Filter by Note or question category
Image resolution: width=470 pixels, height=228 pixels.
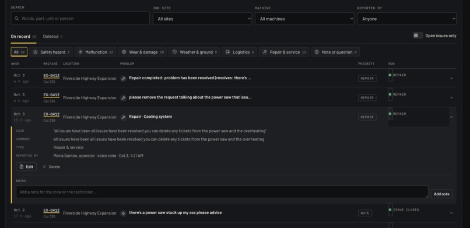click(x=335, y=52)
